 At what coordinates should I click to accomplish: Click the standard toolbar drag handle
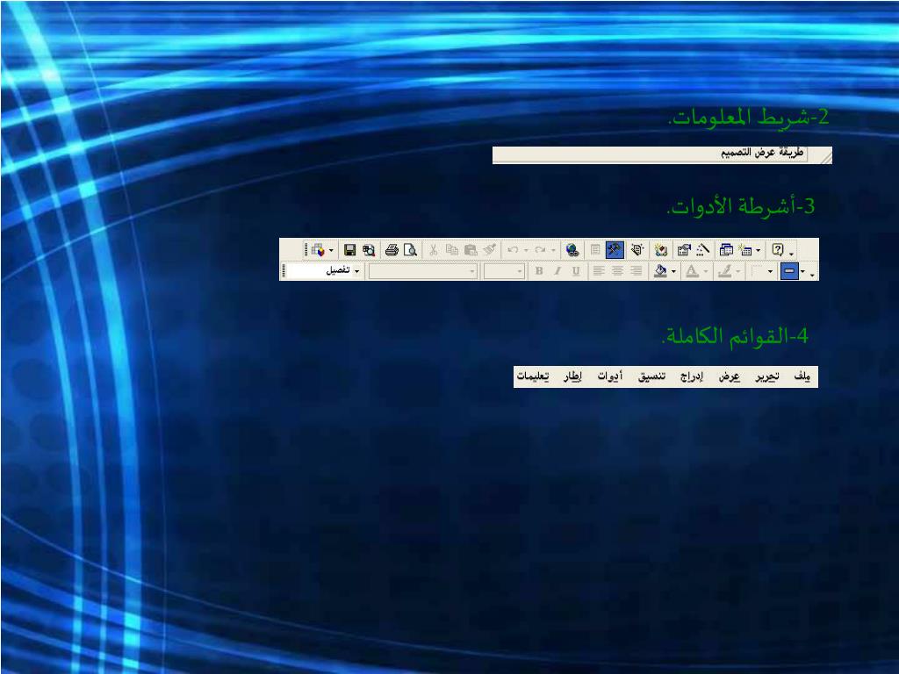pyautogui.click(x=306, y=250)
